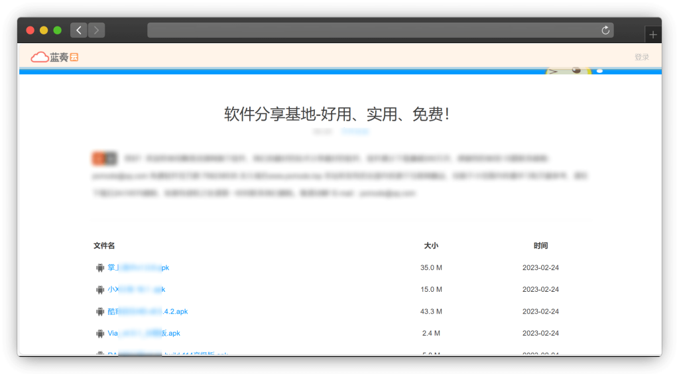Click the 时间 column header
The width and height of the screenshot is (679, 374).
tap(540, 245)
